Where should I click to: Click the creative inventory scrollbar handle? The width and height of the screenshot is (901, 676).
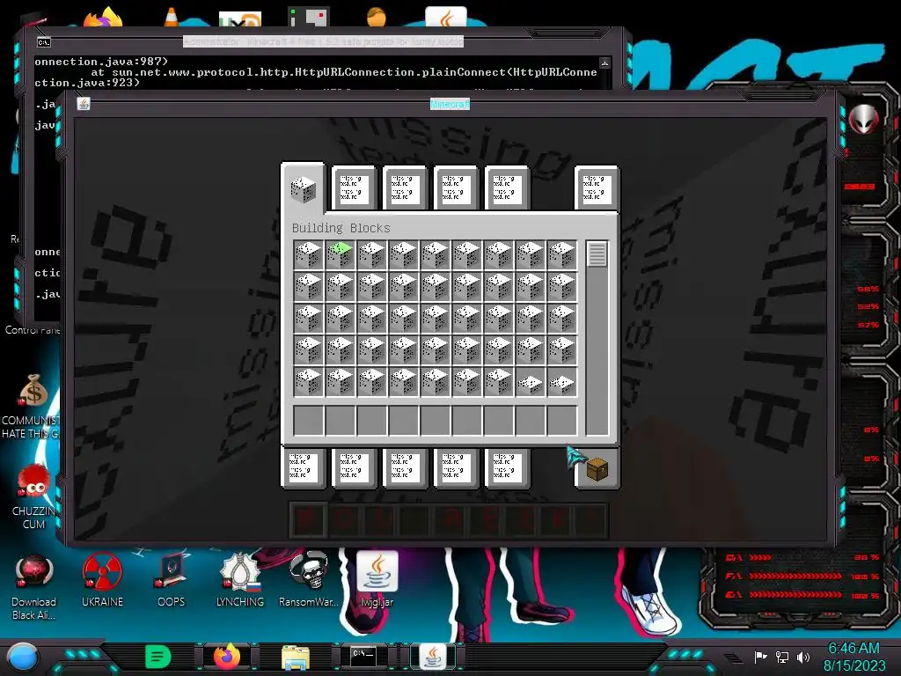(x=597, y=254)
